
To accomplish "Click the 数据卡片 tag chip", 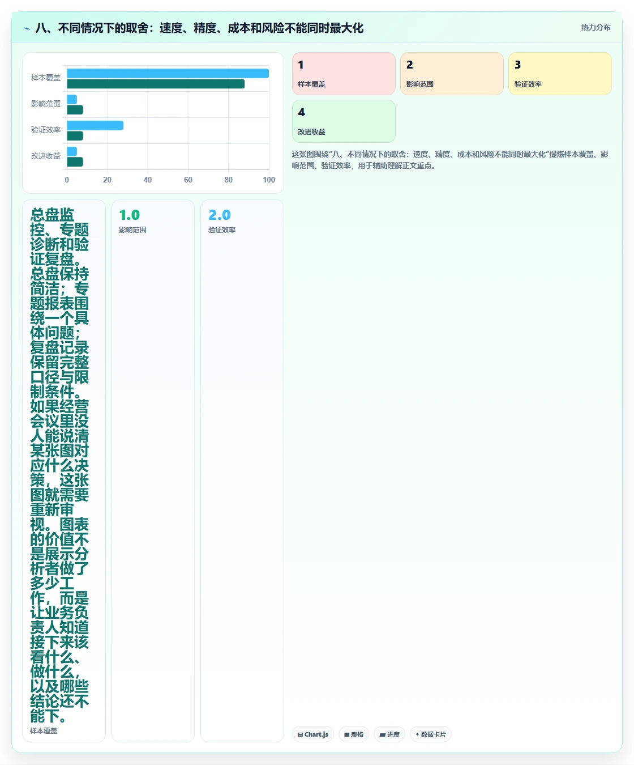I will pos(431,734).
